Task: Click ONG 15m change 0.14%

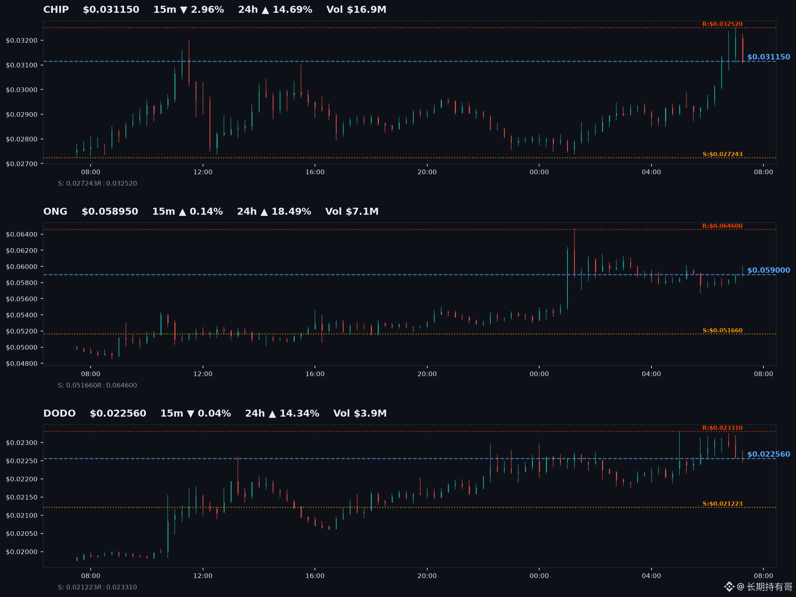Action: tap(187, 211)
